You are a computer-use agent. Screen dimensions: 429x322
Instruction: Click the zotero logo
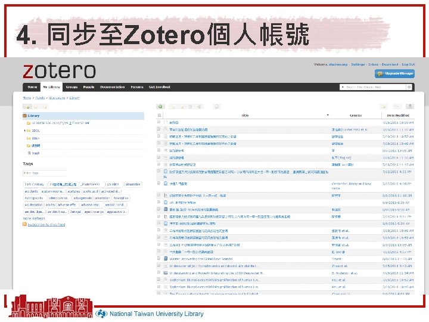point(60,71)
